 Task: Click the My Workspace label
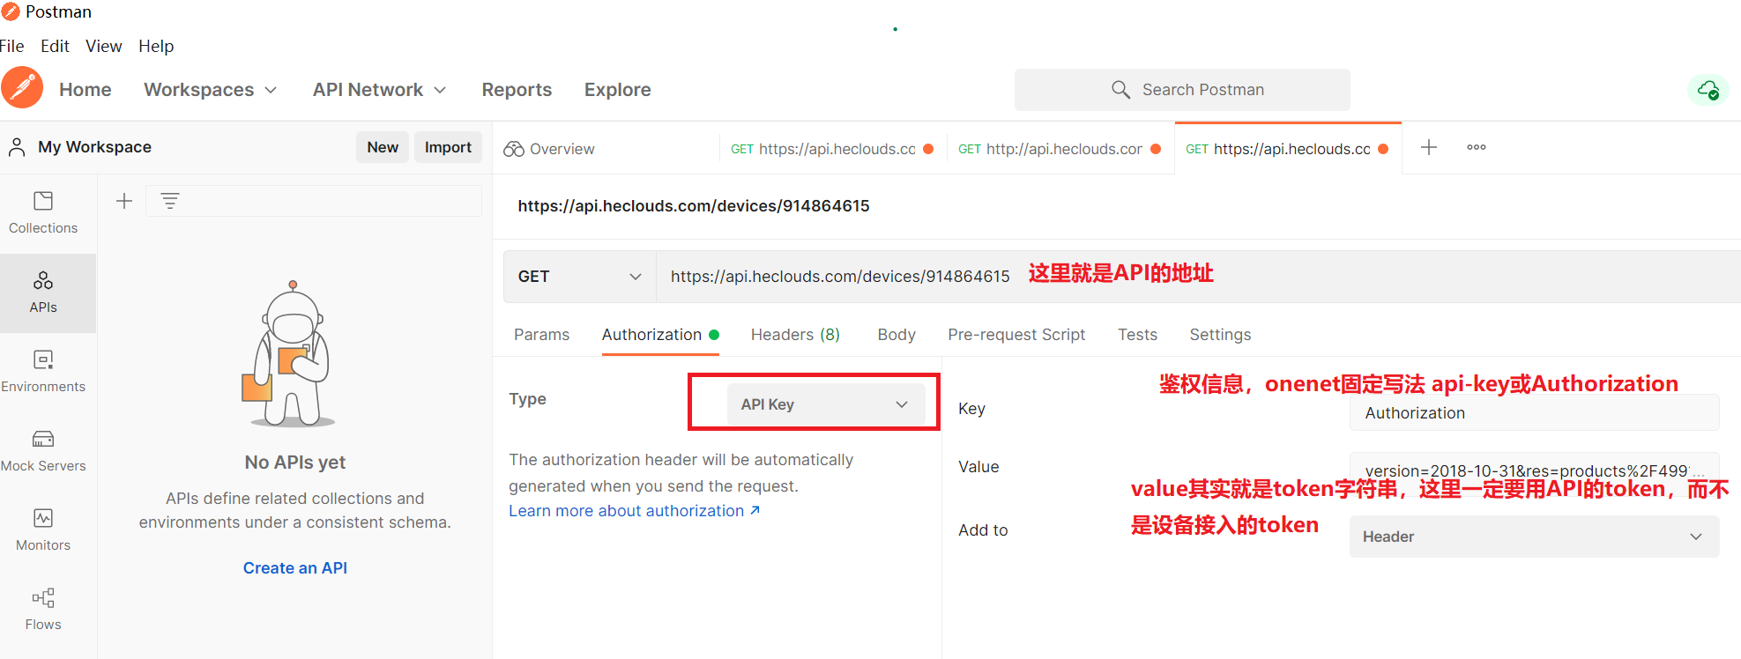pyautogui.click(x=94, y=147)
